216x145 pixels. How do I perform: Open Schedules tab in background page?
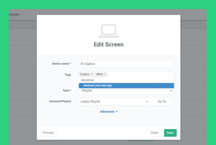pyautogui.click(x=14, y=14)
